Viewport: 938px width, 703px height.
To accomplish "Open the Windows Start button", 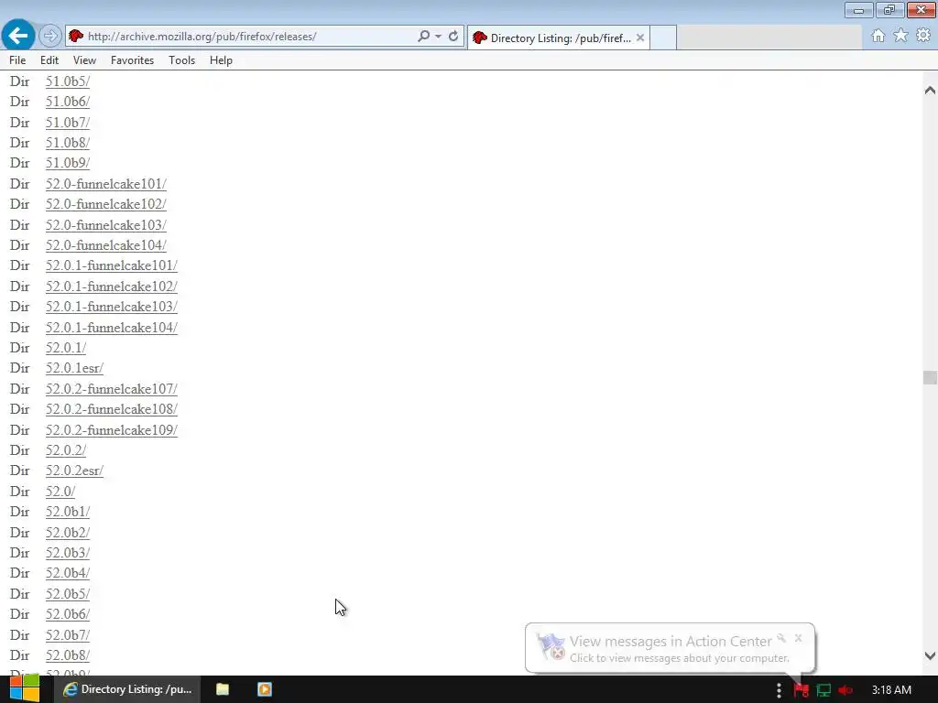I will click(24, 689).
